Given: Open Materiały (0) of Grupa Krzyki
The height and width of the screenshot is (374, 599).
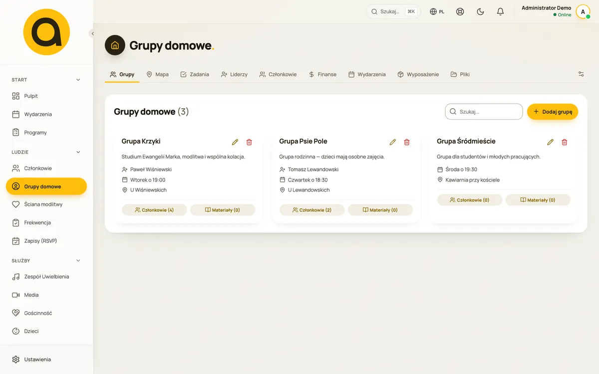Looking at the screenshot, I should (223, 210).
